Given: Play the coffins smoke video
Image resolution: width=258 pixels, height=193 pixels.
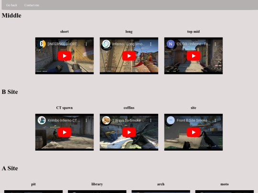Looking at the screenshot, I should 129,132.
